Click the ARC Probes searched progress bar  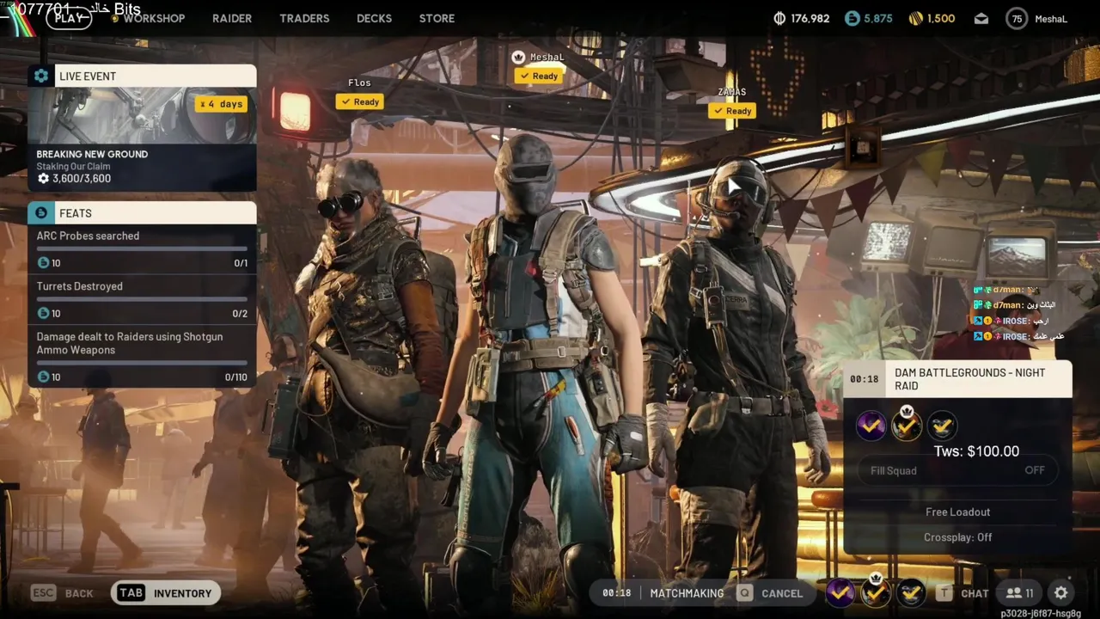pos(142,248)
